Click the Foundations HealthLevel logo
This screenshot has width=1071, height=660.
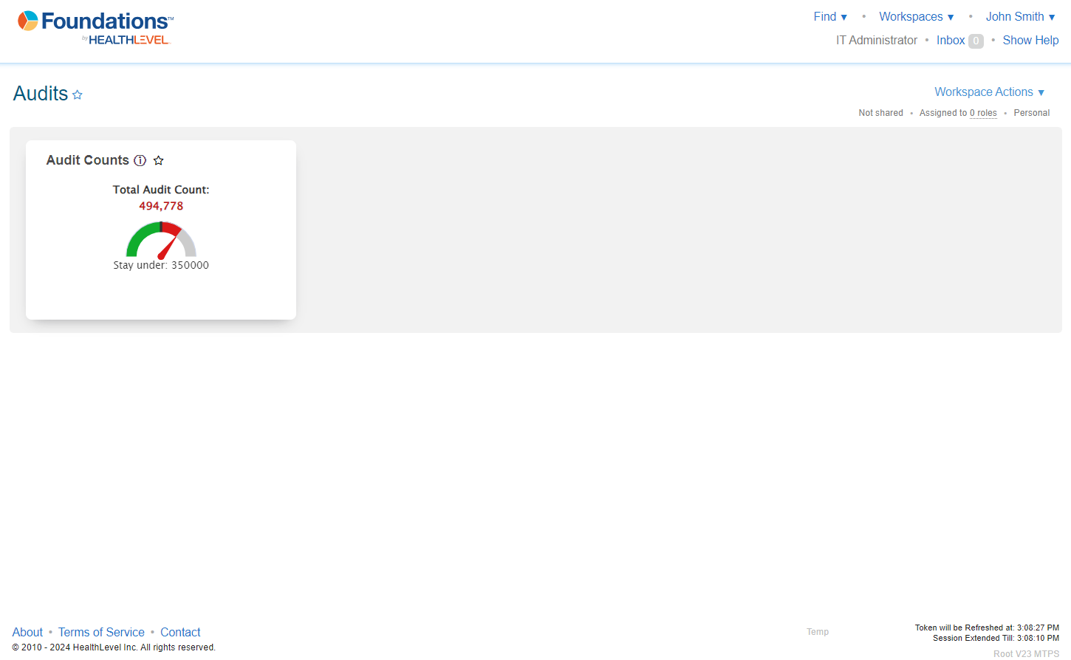(x=96, y=28)
